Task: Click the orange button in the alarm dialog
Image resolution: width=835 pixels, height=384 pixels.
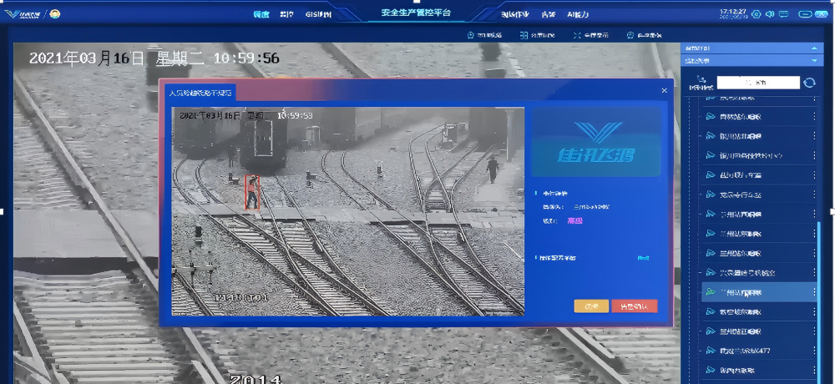Action: tap(591, 306)
